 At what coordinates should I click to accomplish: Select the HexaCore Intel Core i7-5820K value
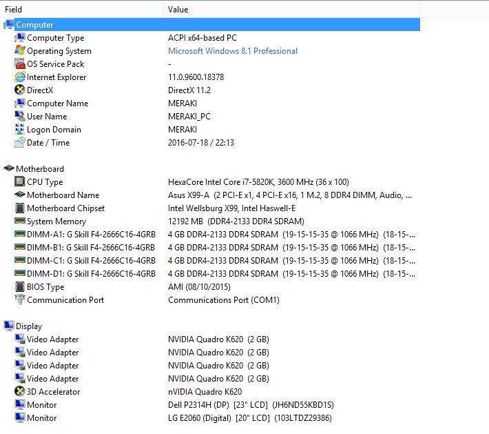[x=258, y=182]
